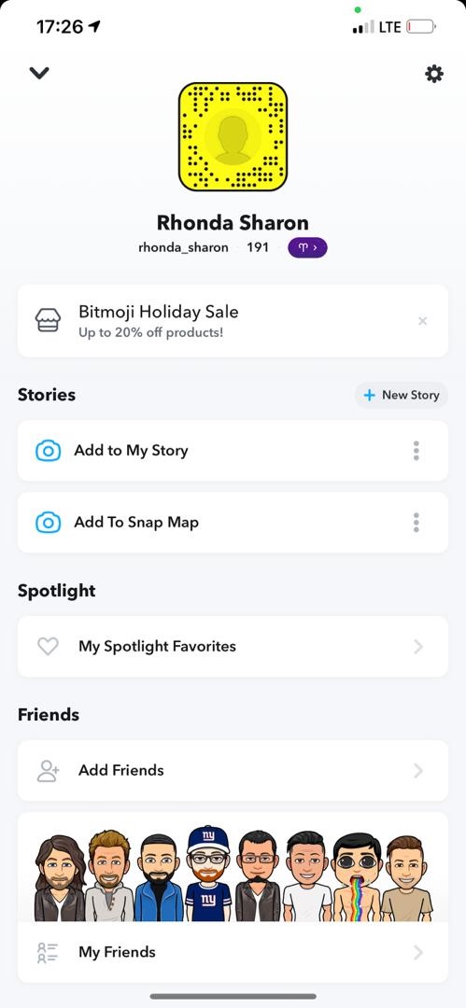Select the rainbow-vomit Bitmoji friend
Screen dimensions: 466x1008
click(357, 876)
